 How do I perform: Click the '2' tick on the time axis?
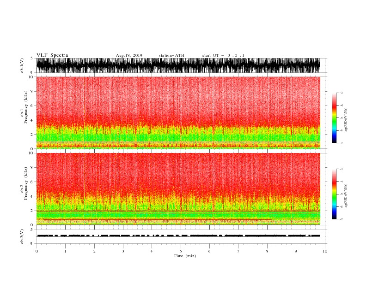pyautogui.click(x=94, y=251)
